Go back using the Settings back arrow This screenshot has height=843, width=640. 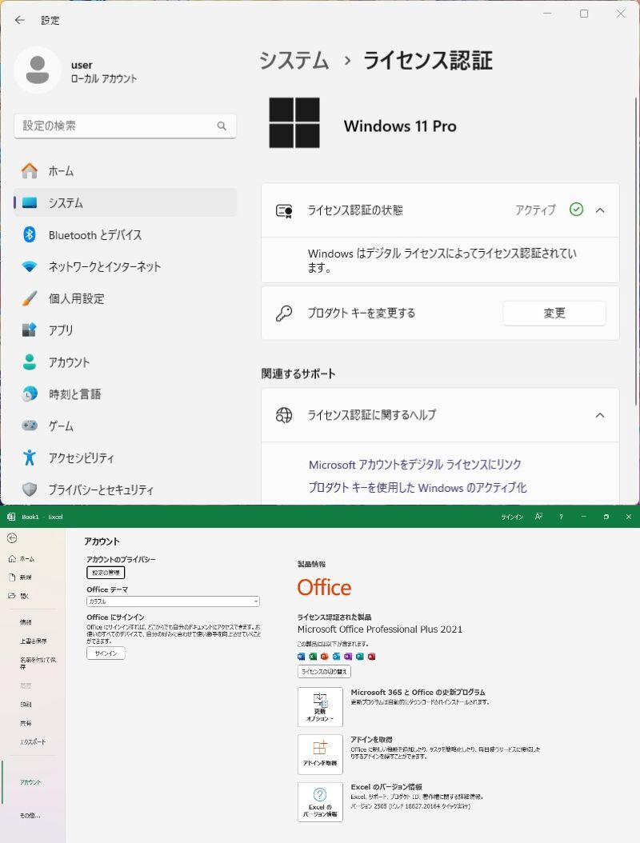pos(20,20)
